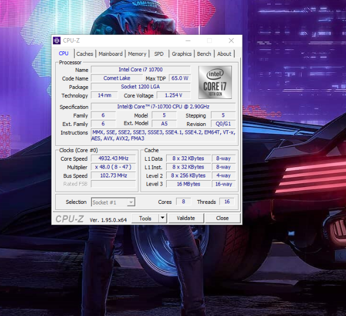Click the Model value '5'
Screen dimensions: 346x316
pos(164,115)
